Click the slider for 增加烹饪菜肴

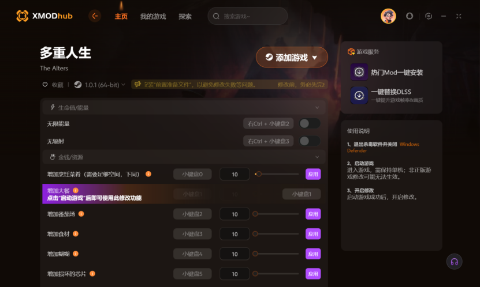pos(277,174)
